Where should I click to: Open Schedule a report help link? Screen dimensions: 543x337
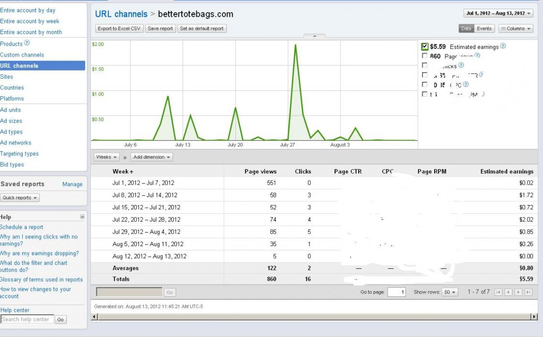(21, 227)
